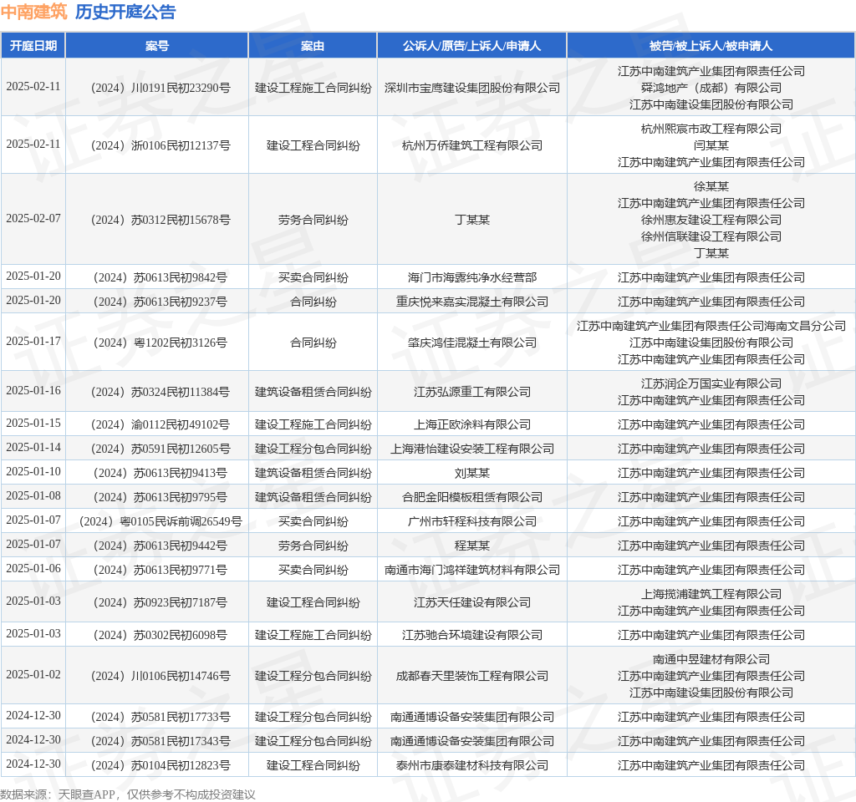The image size is (856, 802).
Task: Click the date 2025-01-17
Action: [33, 341]
